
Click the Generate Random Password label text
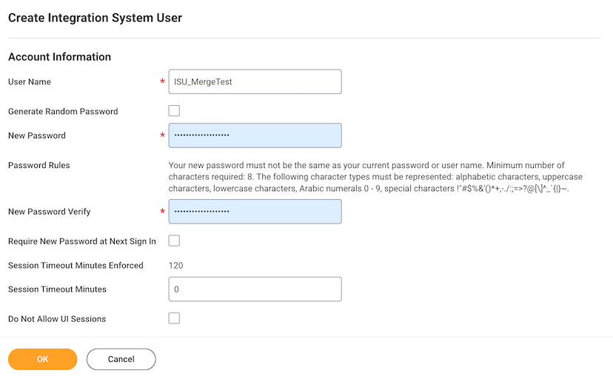tap(63, 111)
